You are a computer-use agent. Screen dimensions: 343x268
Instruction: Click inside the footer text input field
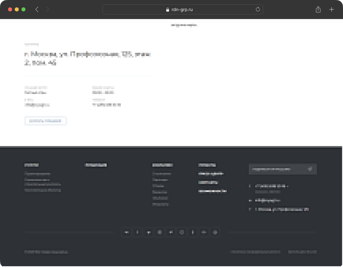click(276, 169)
